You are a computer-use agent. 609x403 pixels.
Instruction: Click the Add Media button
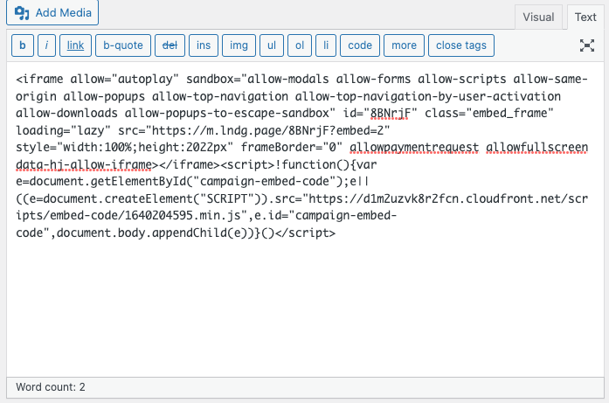52,12
